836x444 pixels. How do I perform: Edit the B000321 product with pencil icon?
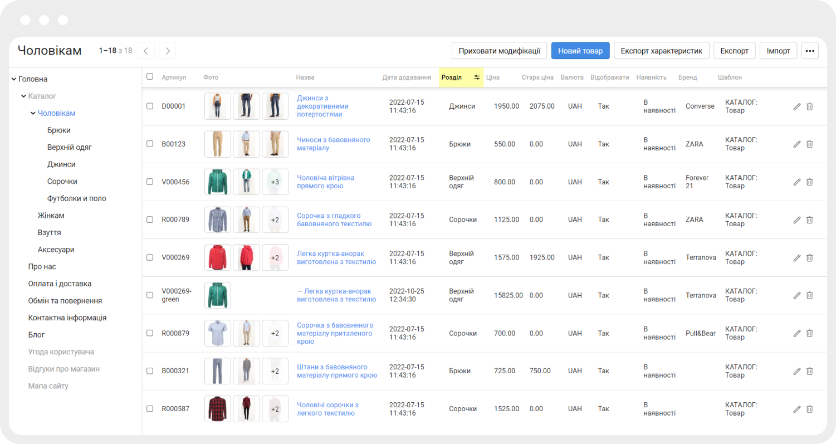[797, 371]
